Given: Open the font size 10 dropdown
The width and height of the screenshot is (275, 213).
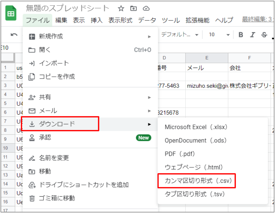Looking at the screenshot, I should tap(219, 35).
